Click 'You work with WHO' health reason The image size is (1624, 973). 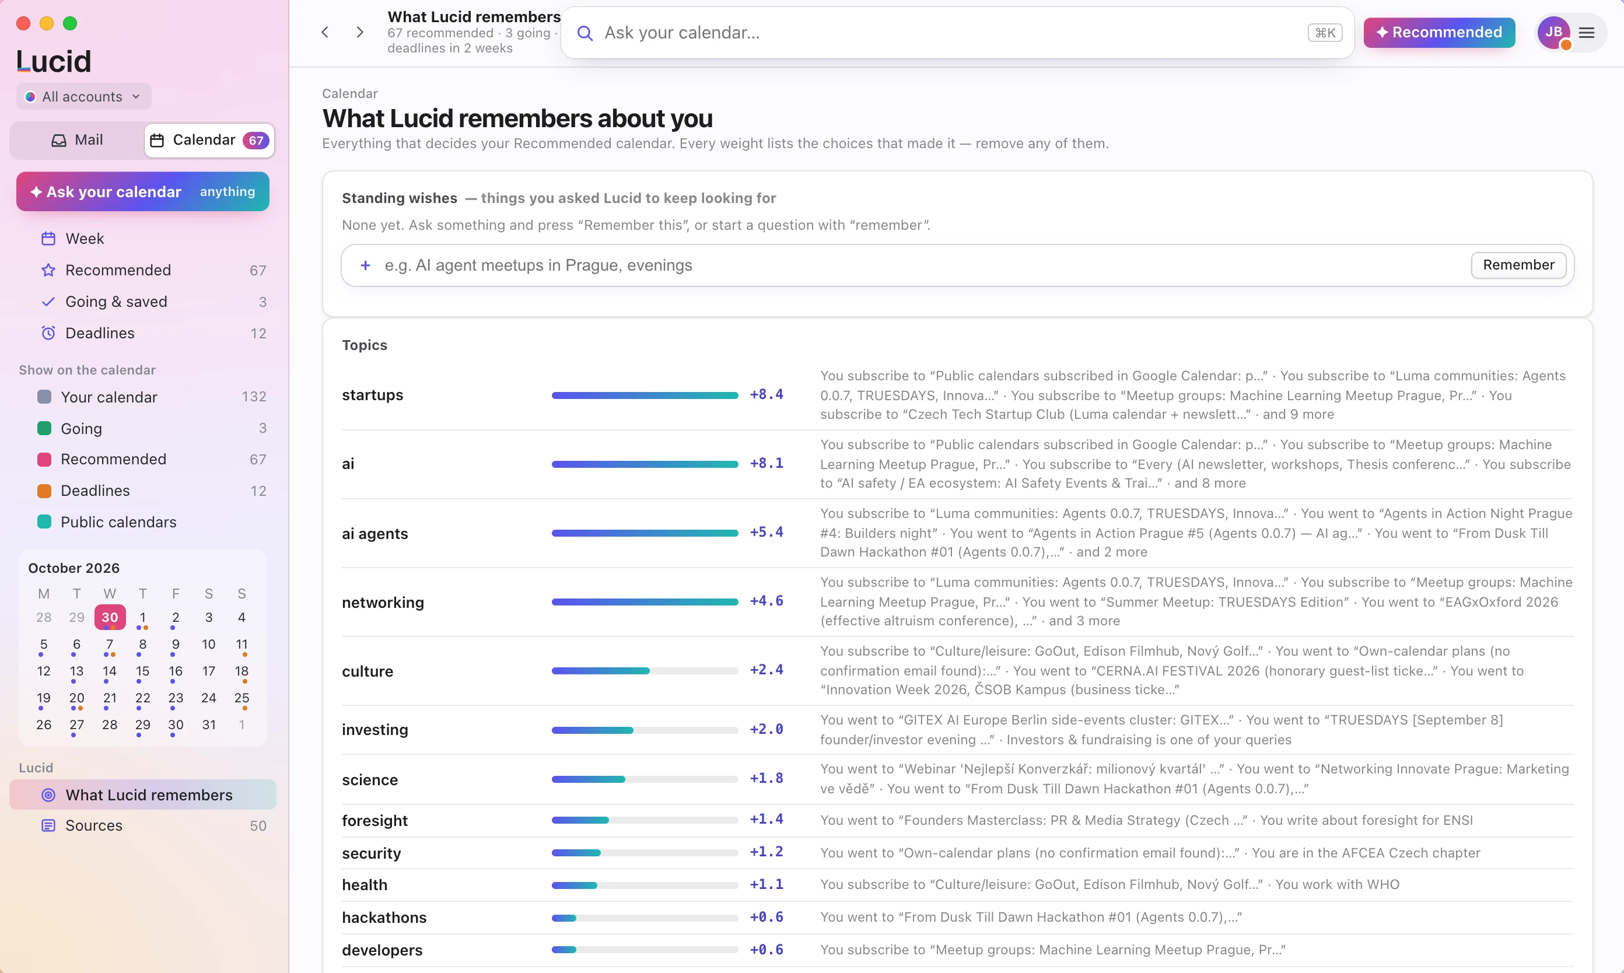(x=1338, y=884)
